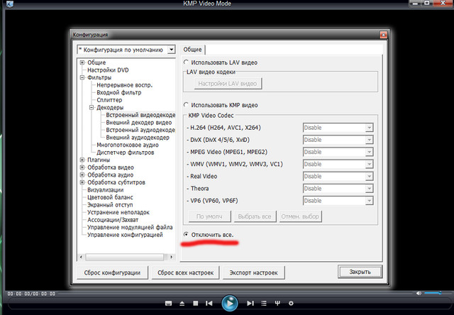Select the Отключить все radio button
Screen dimensions: 454x315
186,234
